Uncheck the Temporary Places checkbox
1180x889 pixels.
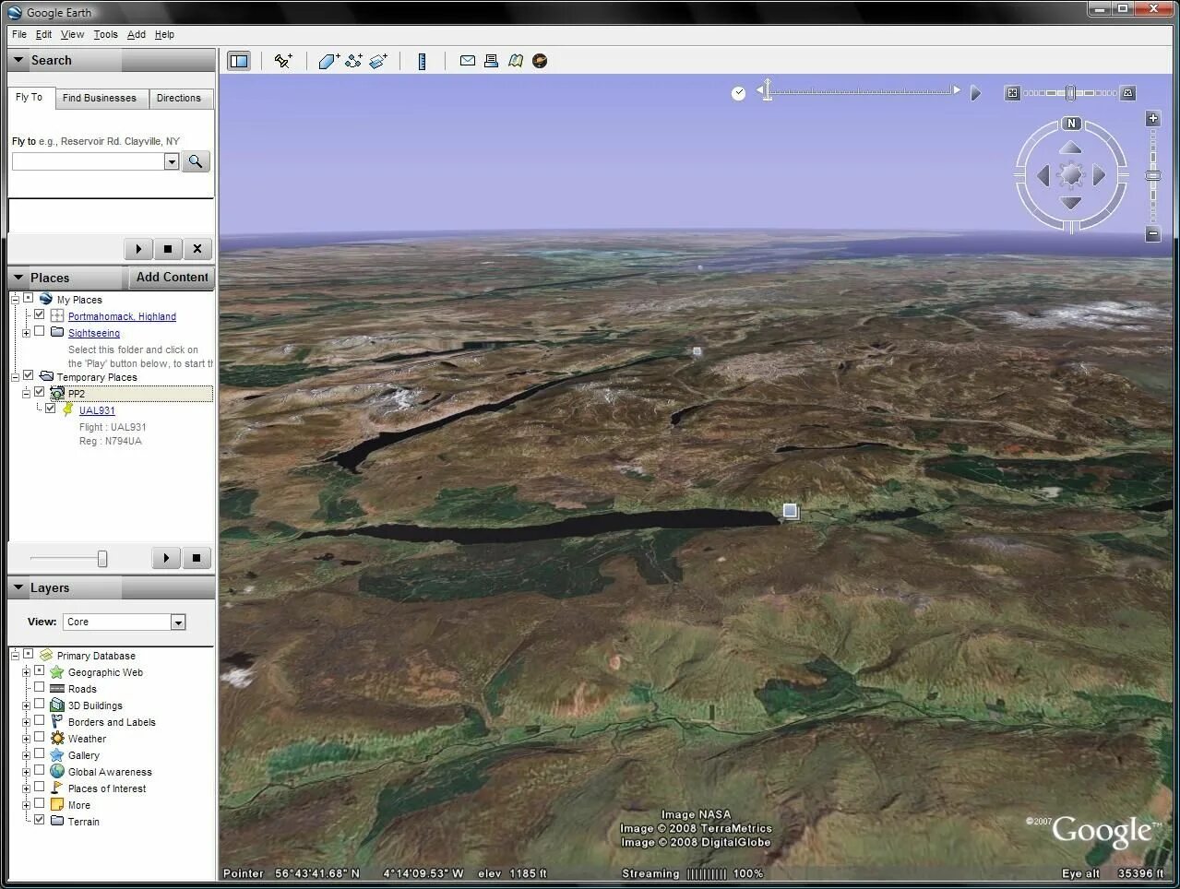click(x=29, y=375)
